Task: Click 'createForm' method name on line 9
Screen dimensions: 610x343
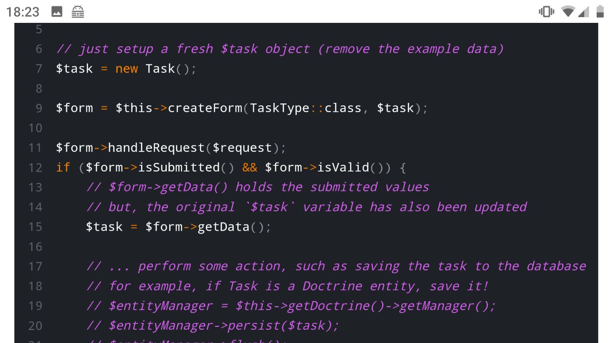Action: [x=205, y=108]
